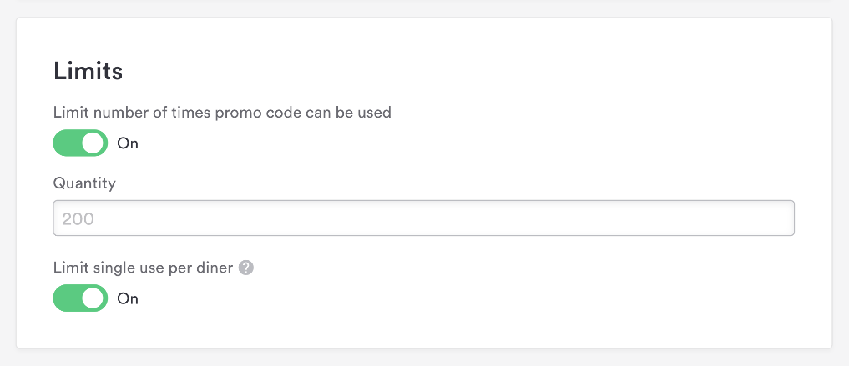Click the 'On' text beside promo limit toggle
849x366 pixels.
point(128,143)
